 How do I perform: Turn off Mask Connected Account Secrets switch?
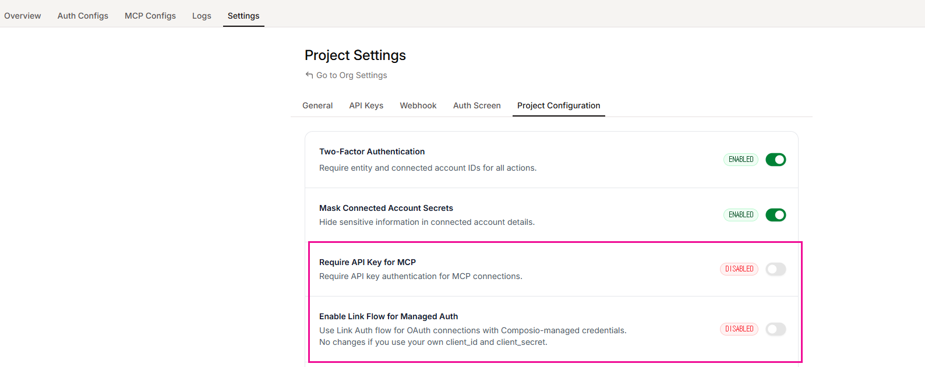[x=775, y=215]
